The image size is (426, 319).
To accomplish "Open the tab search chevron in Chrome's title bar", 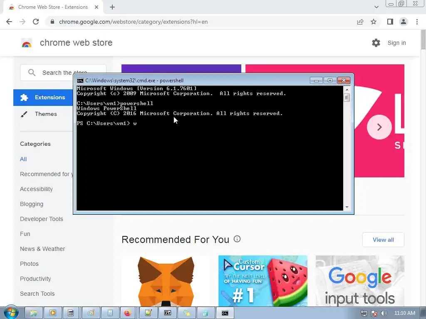I will pyautogui.click(x=376, y=7).
